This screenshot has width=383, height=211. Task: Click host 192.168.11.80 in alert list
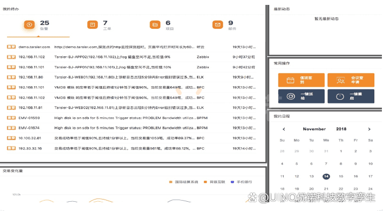coord(31,77)
